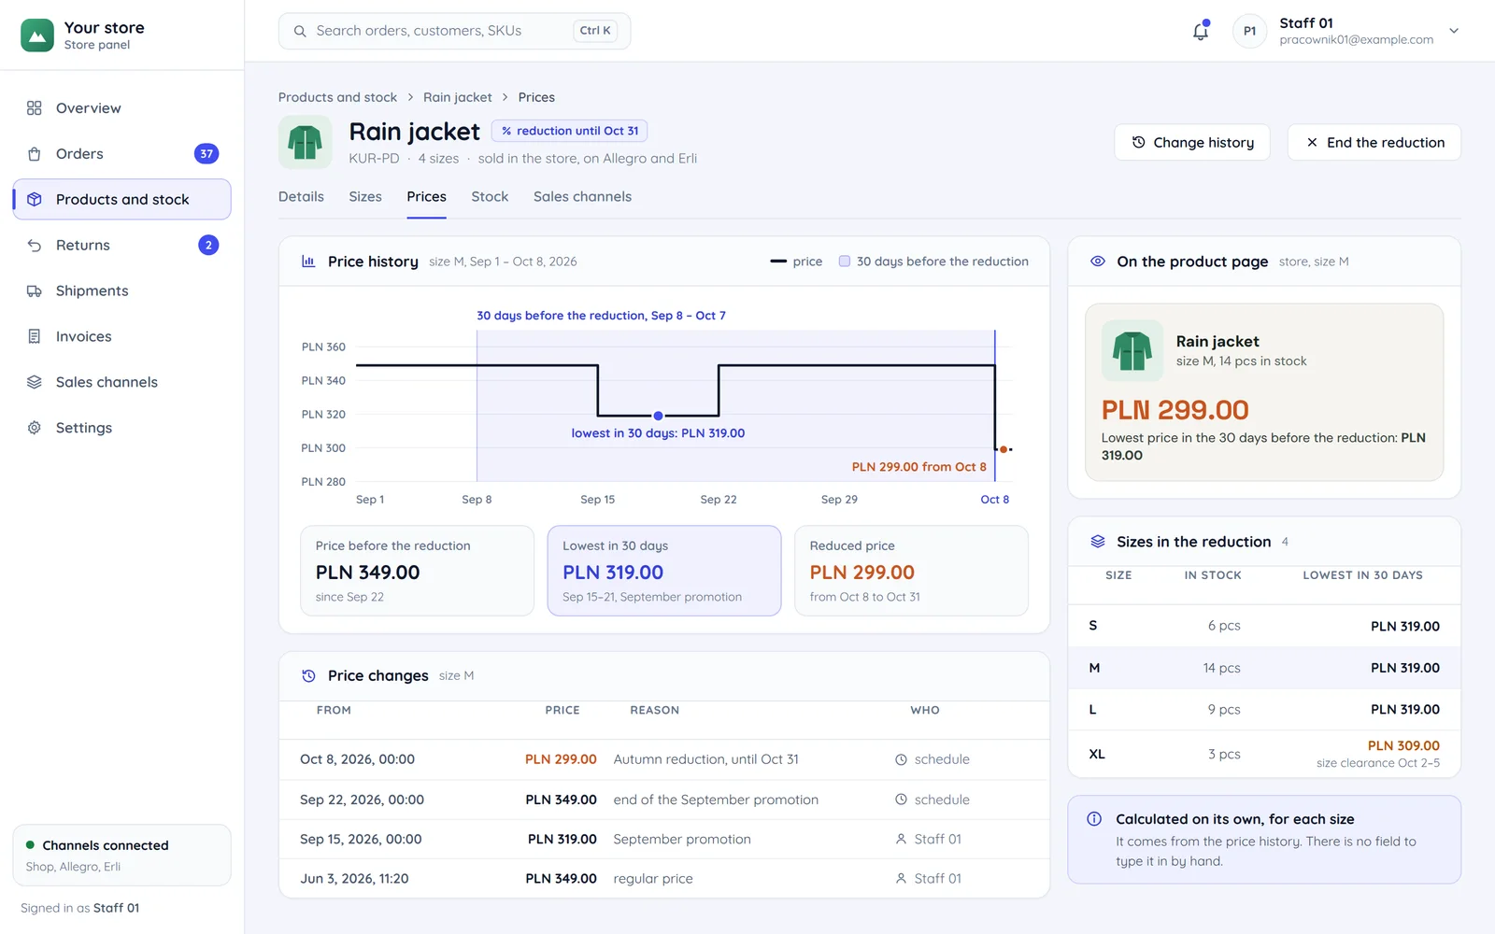The width and height of the screenshot is (1495, 934).
Task: Click the eye icon beside On the product page
Action: pyautogui.click(x=1098, y=262)
